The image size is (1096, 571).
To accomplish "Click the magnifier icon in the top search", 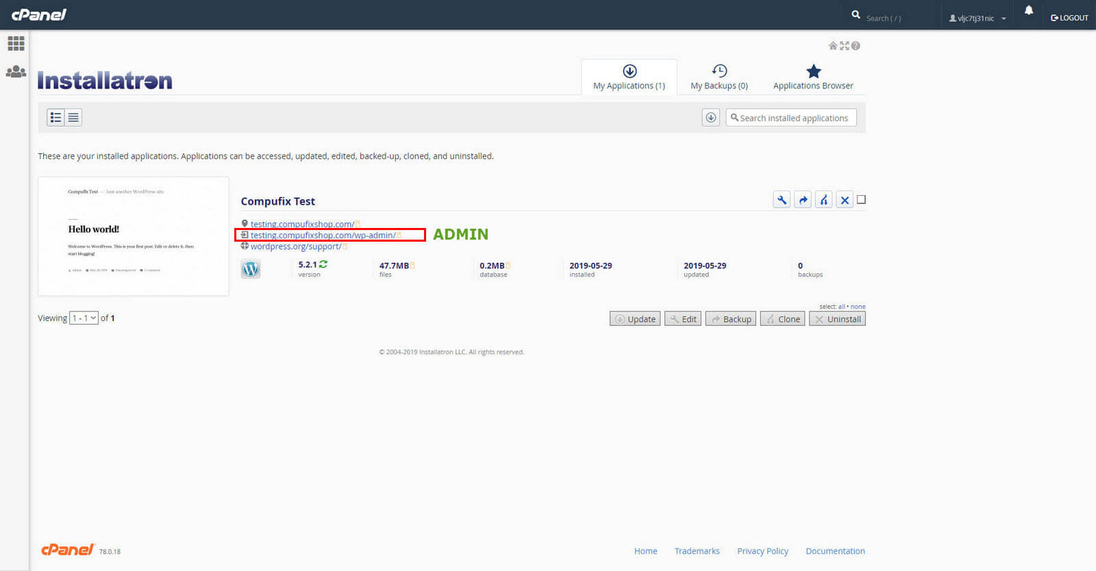I will click(856, 14).
